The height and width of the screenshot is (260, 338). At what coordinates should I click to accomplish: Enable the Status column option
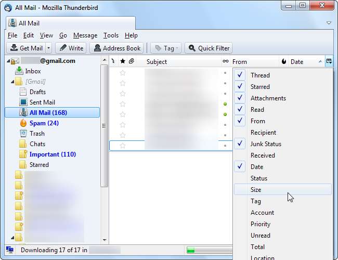click(283, 178)
